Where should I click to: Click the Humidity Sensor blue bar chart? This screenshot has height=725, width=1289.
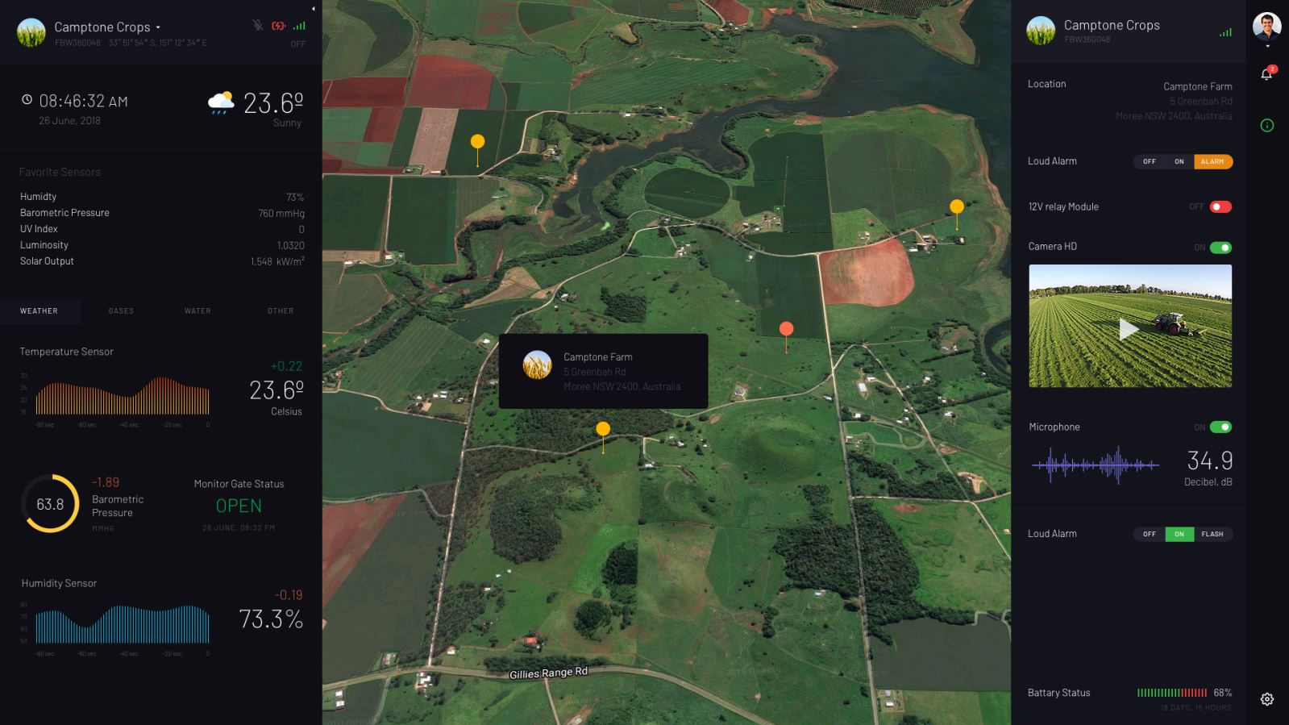click(123, 624)
